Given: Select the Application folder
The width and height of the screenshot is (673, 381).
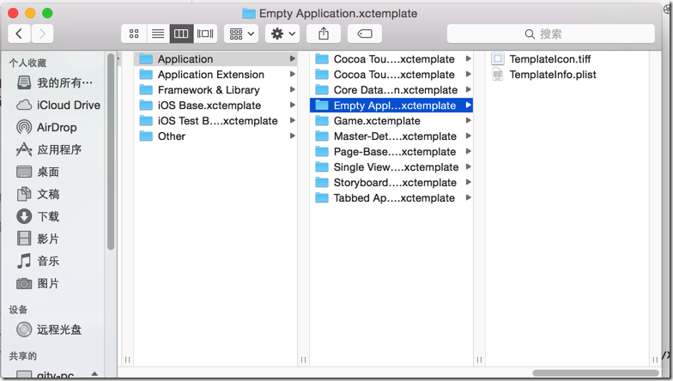Looking at the screenshot, I should [215, 58].
